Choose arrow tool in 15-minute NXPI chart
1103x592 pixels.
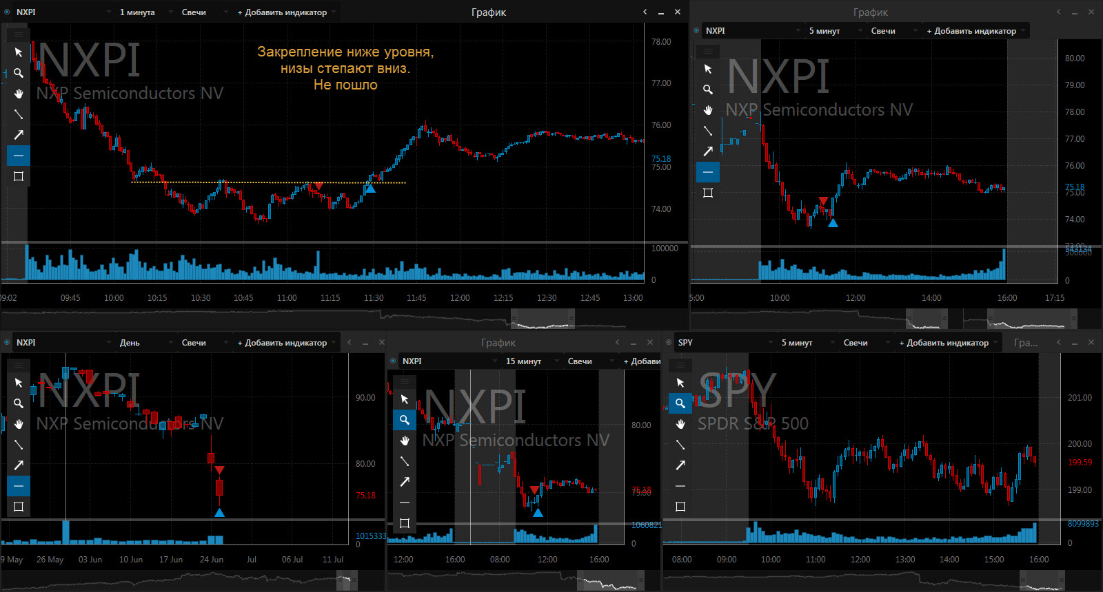click(405, 482)
